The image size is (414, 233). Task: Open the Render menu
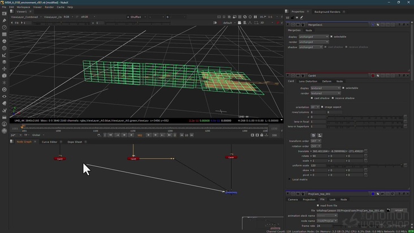[x=49, y=7]
